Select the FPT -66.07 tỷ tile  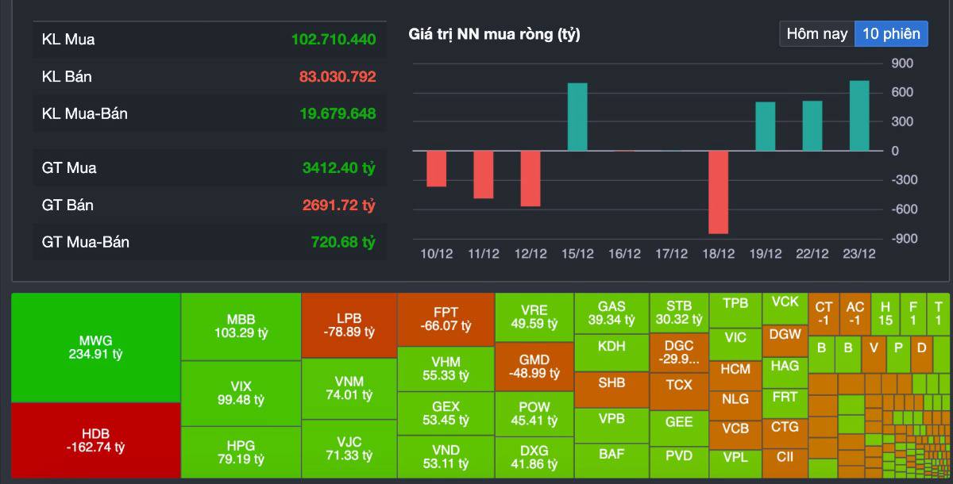[446, 319]
